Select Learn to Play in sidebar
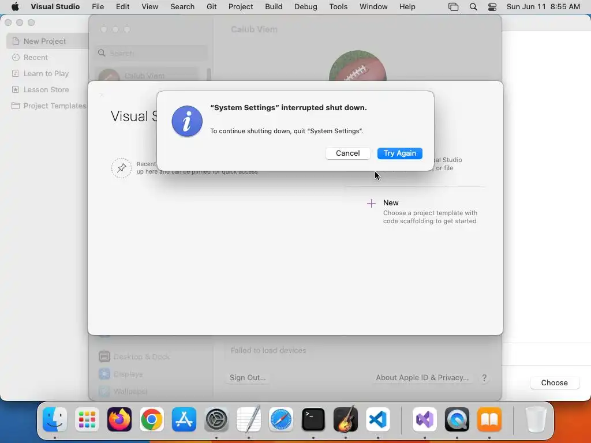Viewport: 591px width, 443px height. tap(46, 73)
